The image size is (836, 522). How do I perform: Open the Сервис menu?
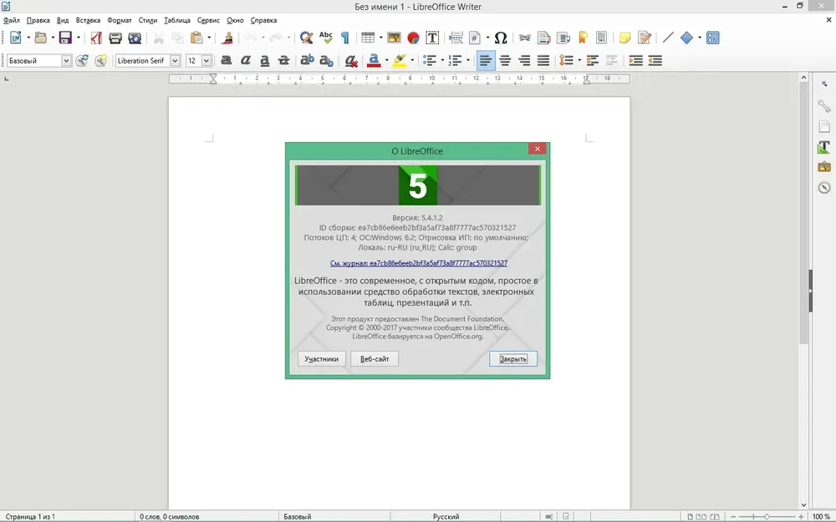click(x=208, y=20)
